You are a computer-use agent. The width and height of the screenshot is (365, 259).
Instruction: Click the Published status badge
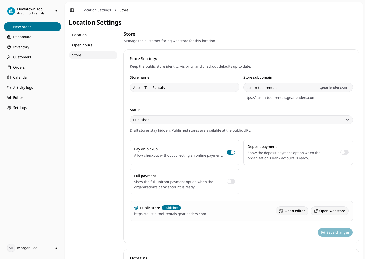171,208
